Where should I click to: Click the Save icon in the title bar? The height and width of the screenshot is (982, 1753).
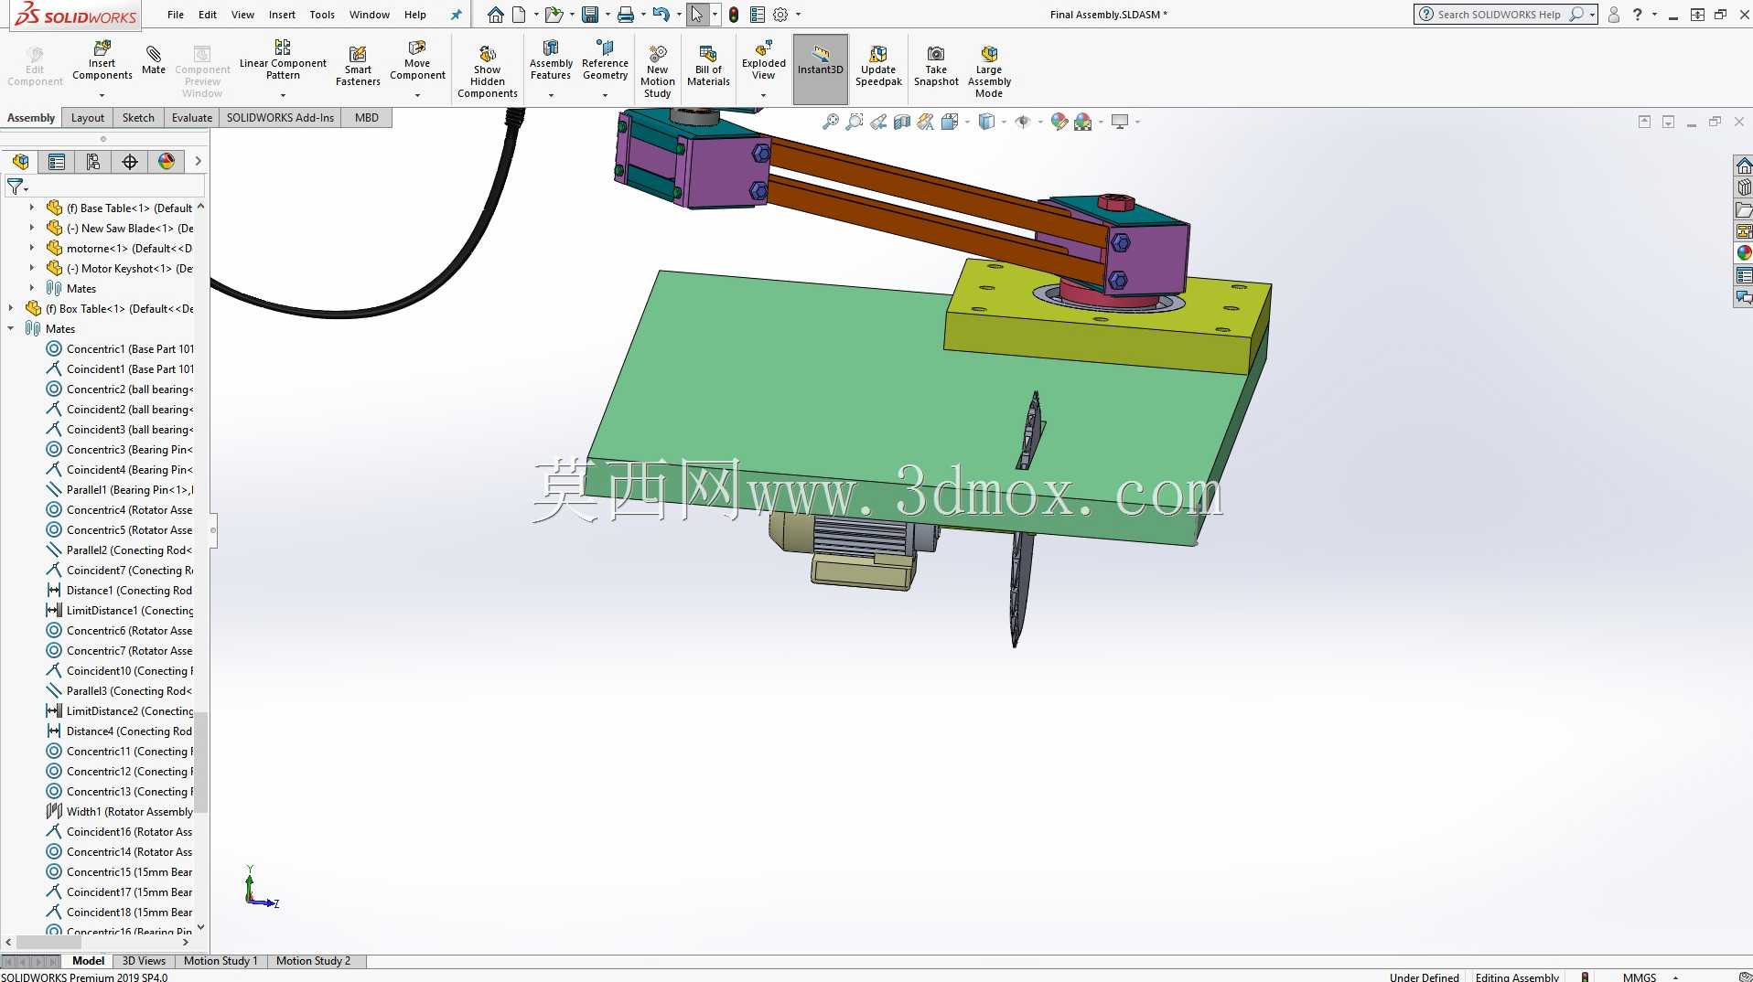click(x=590, y=15)
